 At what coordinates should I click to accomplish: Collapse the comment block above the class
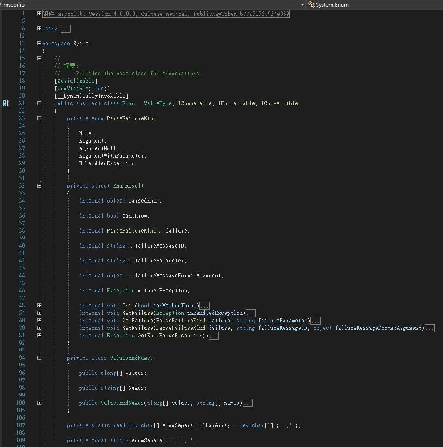click(39, 58)
